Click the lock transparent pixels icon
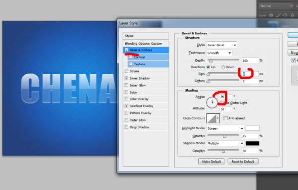The image size is (298, 190). click(271, 15)
